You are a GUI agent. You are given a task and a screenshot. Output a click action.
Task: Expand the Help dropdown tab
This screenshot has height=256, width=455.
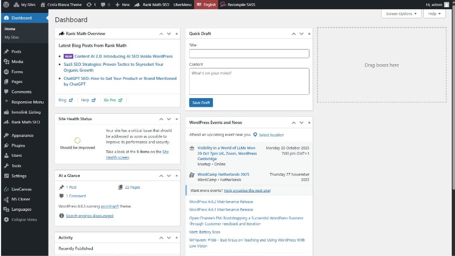coord(435,13)
